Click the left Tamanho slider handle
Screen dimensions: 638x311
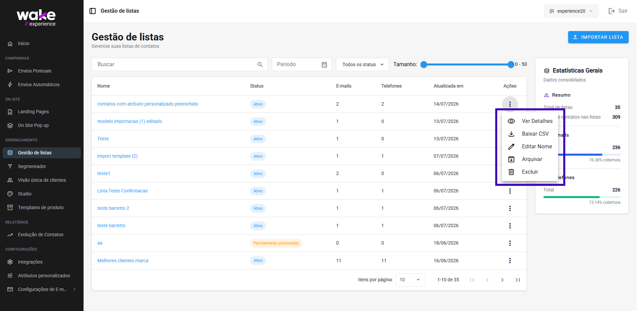click(x=424, y=64)
